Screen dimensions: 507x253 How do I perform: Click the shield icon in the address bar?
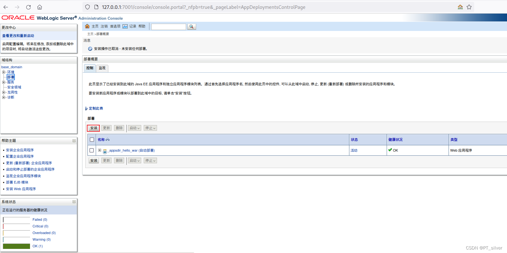[88, 7]
